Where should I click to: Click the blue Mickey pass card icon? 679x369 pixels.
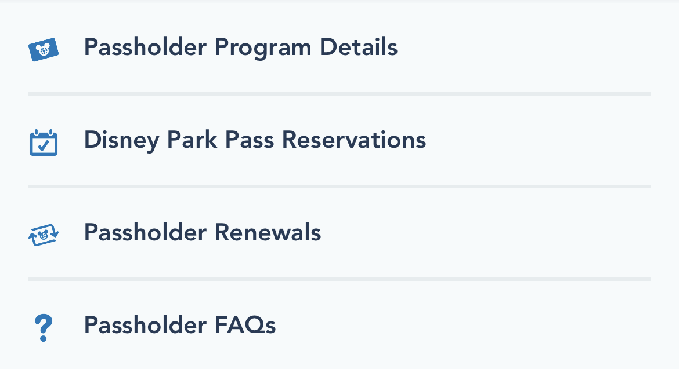(x=44, y=49)
